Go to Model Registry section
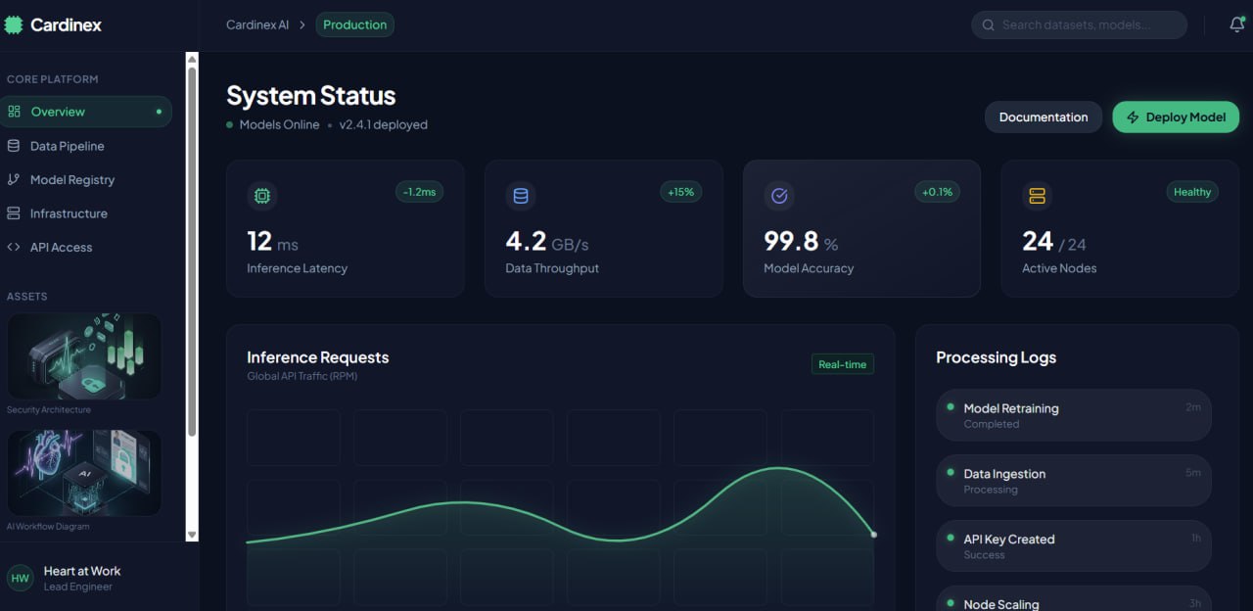 [86, 179]
